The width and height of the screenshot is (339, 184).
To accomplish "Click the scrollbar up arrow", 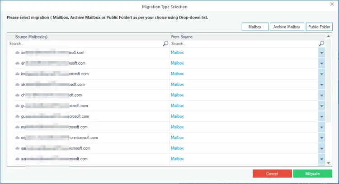I will click(329, 36).
